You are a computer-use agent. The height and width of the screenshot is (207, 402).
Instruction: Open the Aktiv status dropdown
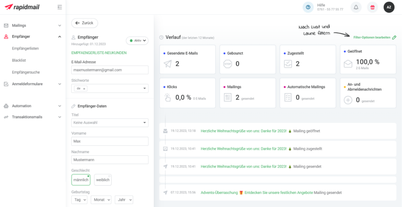click(x=137, y=40)
